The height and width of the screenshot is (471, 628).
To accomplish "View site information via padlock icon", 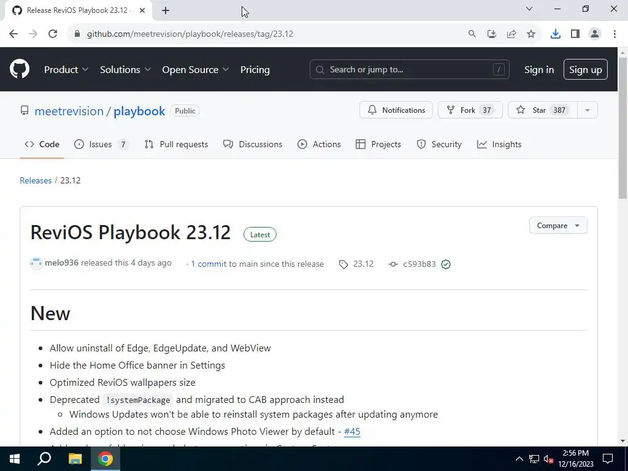I will (x=77, y=34).
